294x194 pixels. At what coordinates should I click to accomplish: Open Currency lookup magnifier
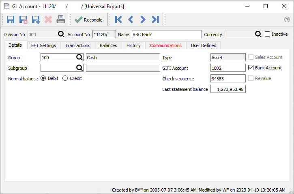[x=258, y=34]
